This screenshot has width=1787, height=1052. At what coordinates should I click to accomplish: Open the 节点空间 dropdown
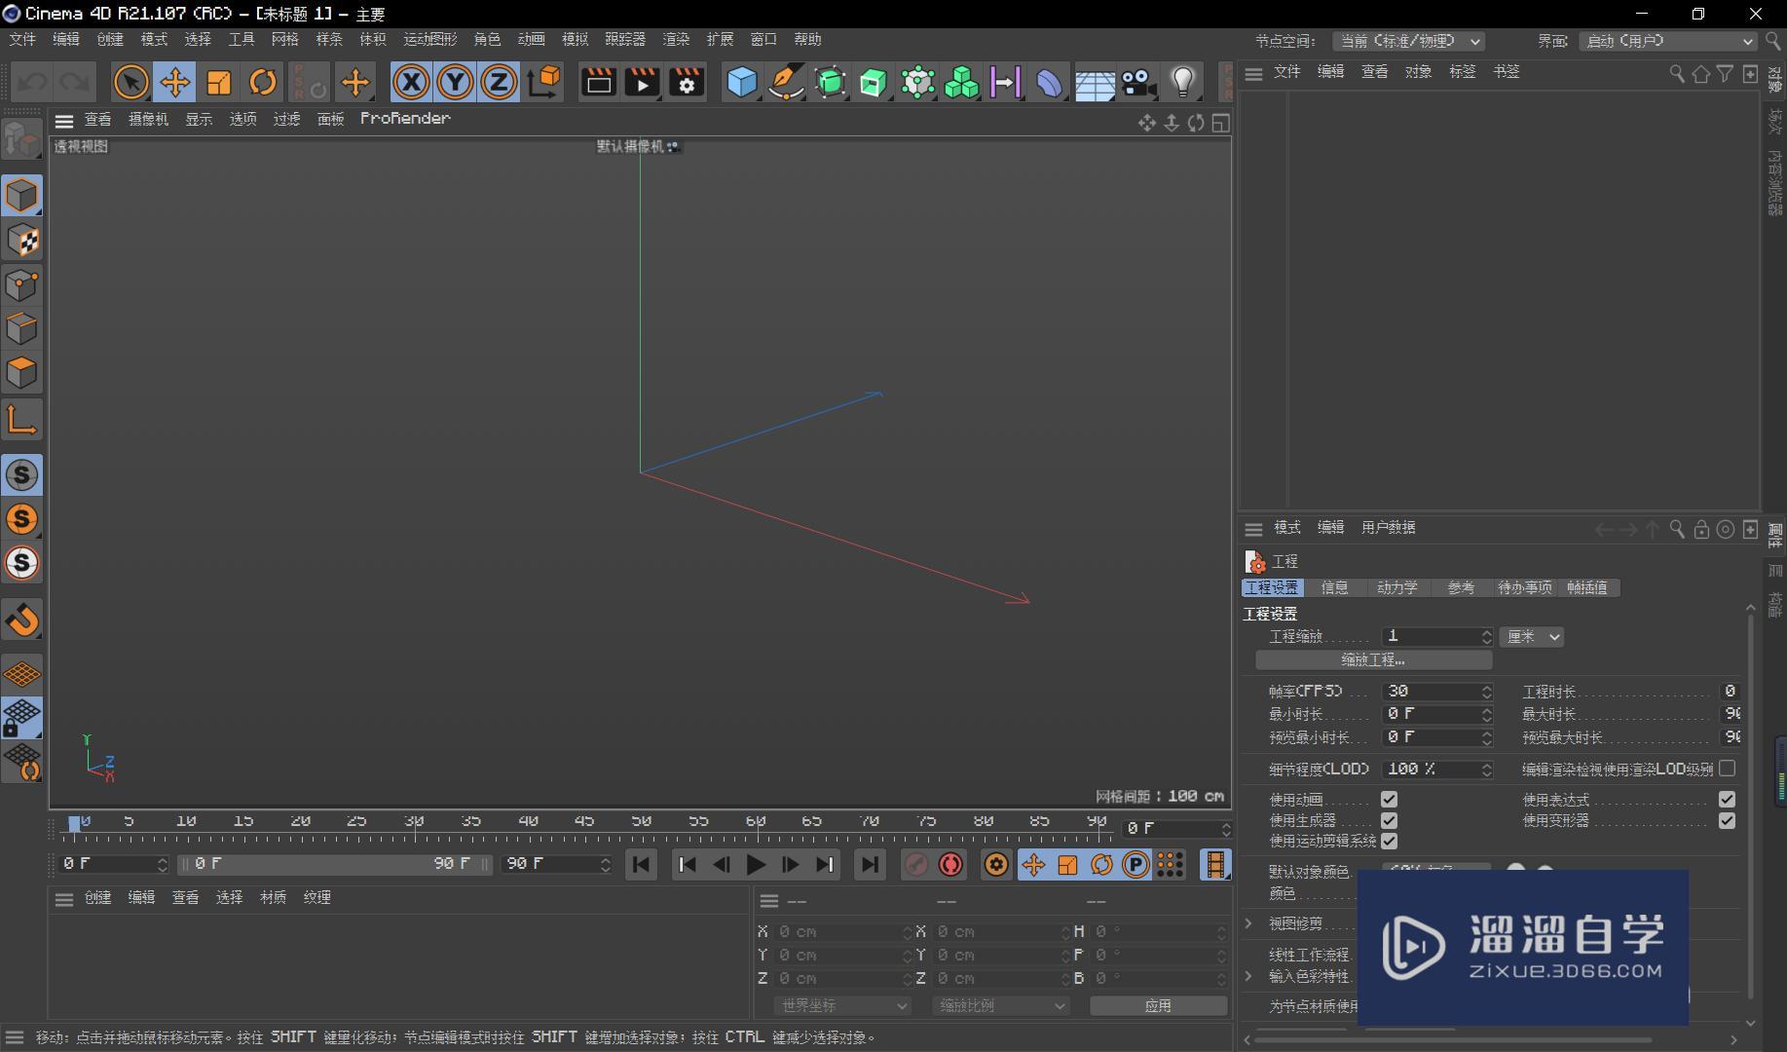tap(1408, 41)
